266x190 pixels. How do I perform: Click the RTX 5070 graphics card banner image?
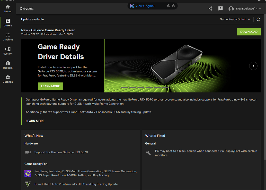[x=182, y=66]
